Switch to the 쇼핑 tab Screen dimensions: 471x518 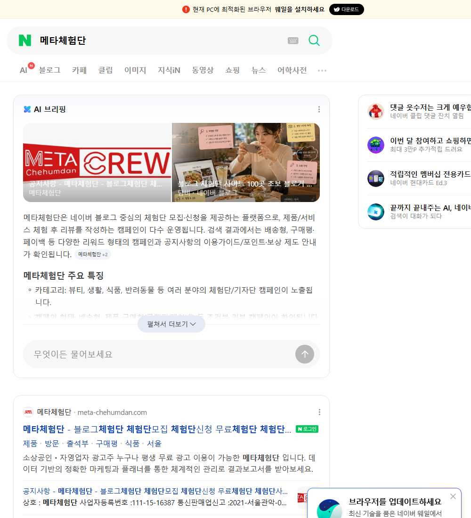(232, 70)
